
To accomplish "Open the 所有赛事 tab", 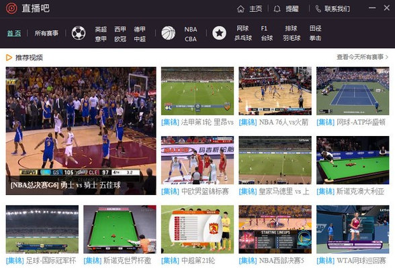I will pyautogui.click(x=46, y=33).
